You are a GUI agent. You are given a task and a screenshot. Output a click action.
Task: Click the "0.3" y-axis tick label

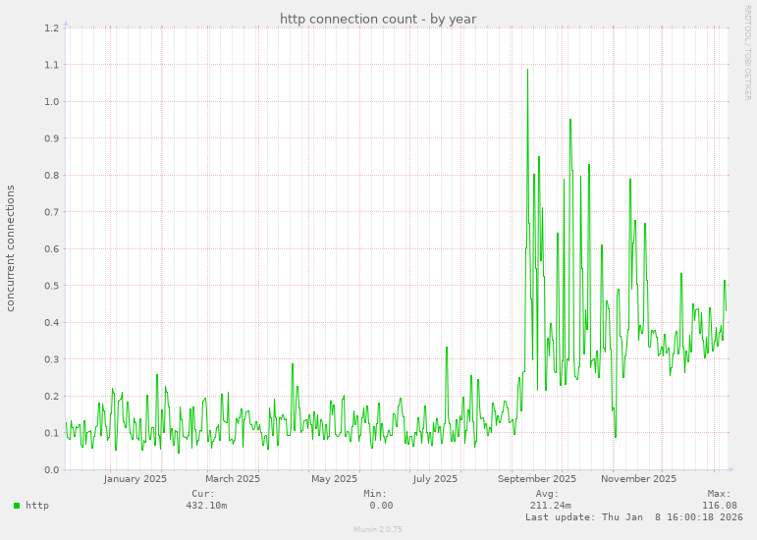[52, 359]
